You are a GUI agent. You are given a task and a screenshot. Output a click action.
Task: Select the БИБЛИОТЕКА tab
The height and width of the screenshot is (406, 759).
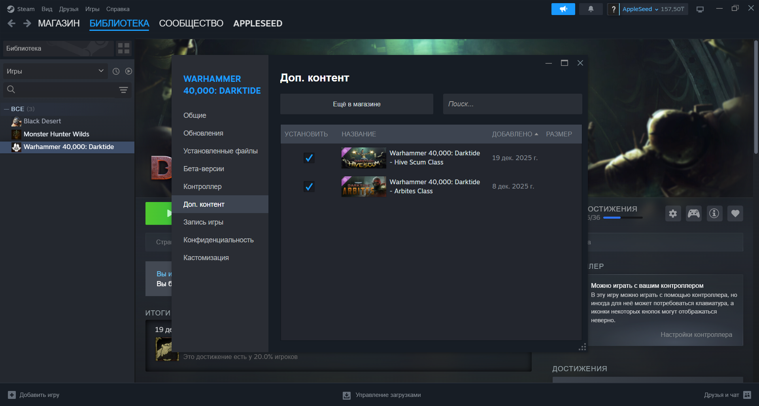(x=119, y=23)
